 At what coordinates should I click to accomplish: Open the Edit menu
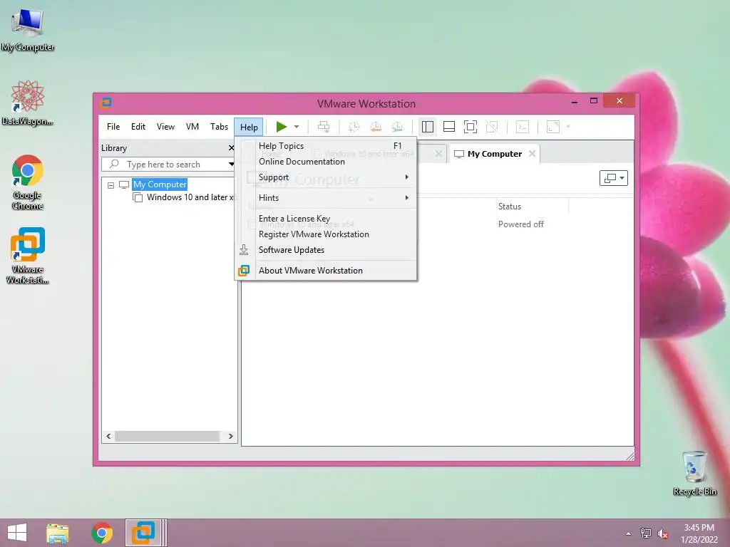[138, 127]
